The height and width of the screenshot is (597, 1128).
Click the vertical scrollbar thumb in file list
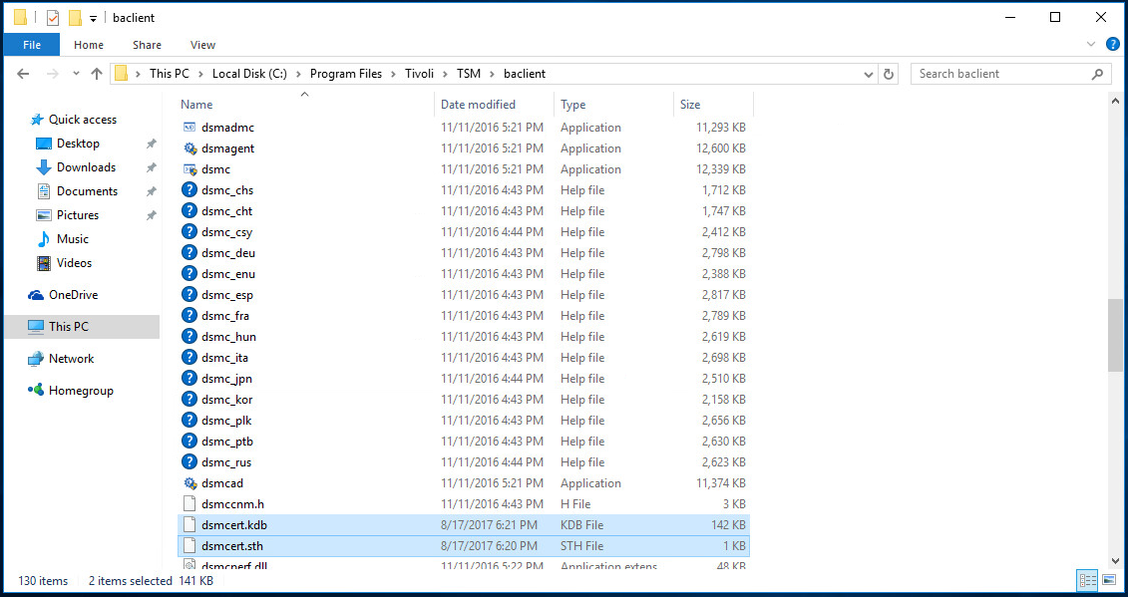pos(1115,334)
